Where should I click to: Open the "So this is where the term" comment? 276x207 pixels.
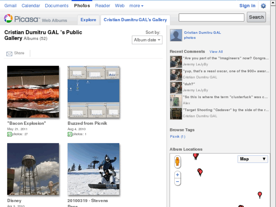(226, 97)
